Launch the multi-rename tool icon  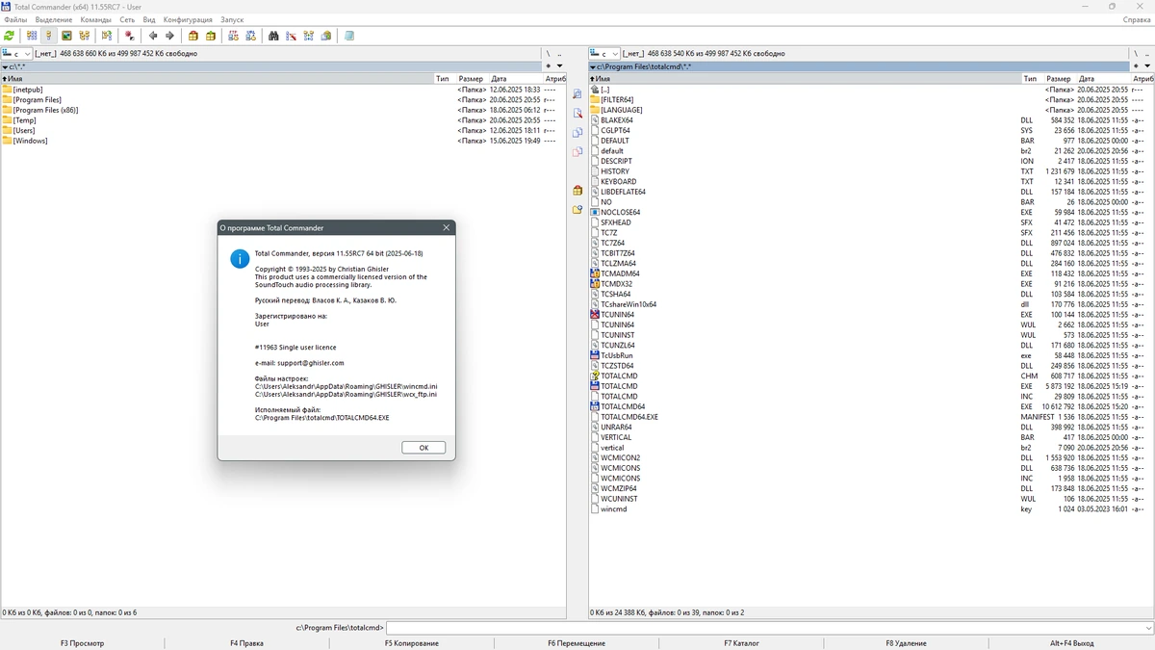pos(292,36)
